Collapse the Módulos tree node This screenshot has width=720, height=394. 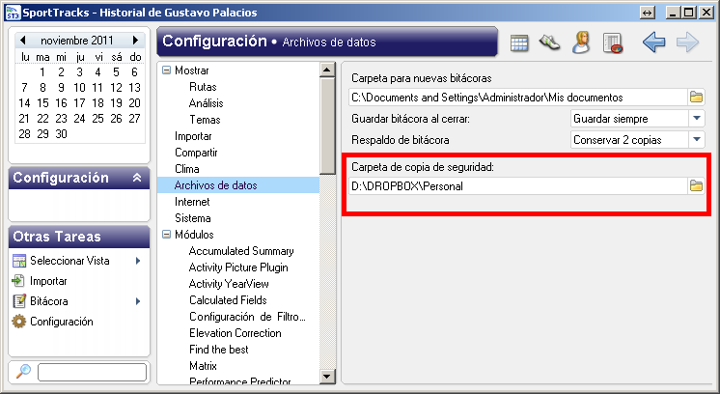(166, 235)
